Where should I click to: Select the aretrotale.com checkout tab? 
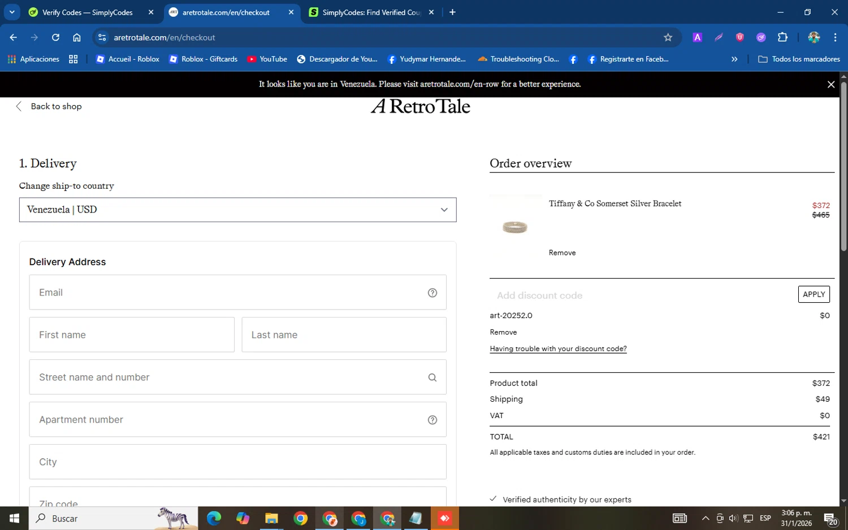point(226,12)
